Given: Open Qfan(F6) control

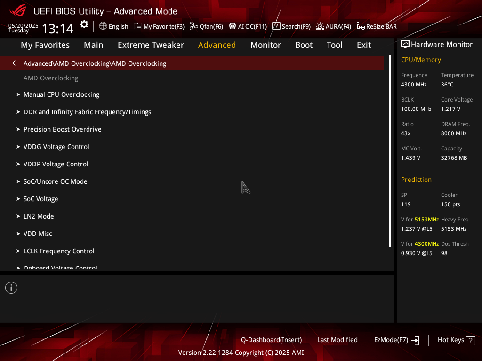Looking at the screenshot, I should click(x=211, y=26).
